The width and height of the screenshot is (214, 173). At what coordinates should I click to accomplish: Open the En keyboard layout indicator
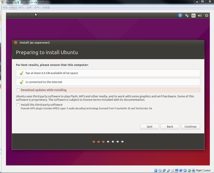tap(193, 16)
